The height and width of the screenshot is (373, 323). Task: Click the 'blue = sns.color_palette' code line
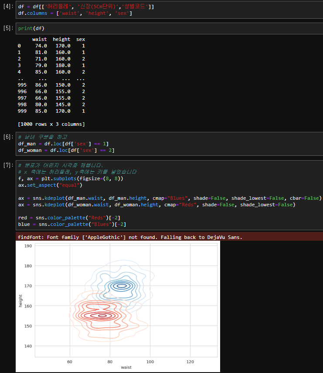click(72, 224)
